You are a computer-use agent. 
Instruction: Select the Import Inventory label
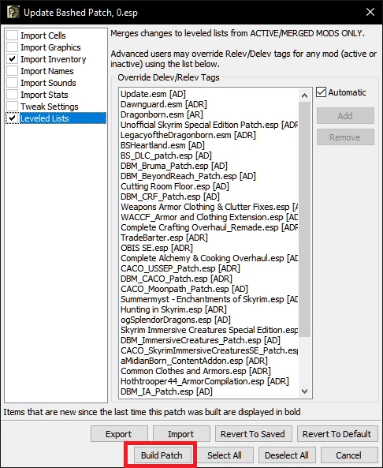click(54, 59)
